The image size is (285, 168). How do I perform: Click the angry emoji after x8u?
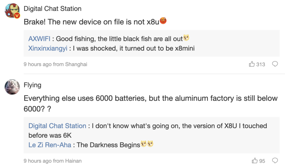pos(163,21)
